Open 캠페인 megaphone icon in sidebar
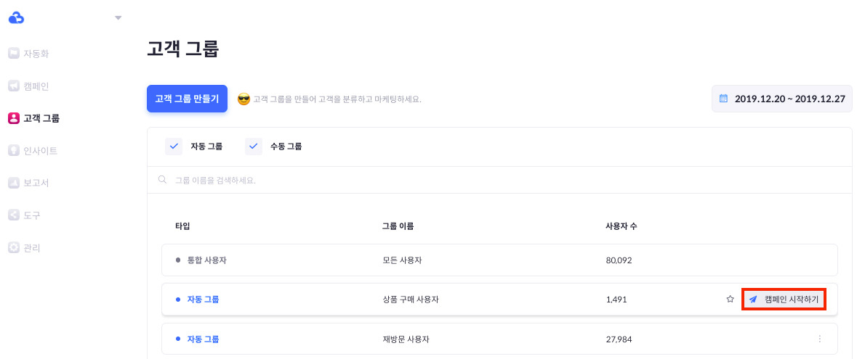Viewport: 865px width, 359px height. coord(14,86)
